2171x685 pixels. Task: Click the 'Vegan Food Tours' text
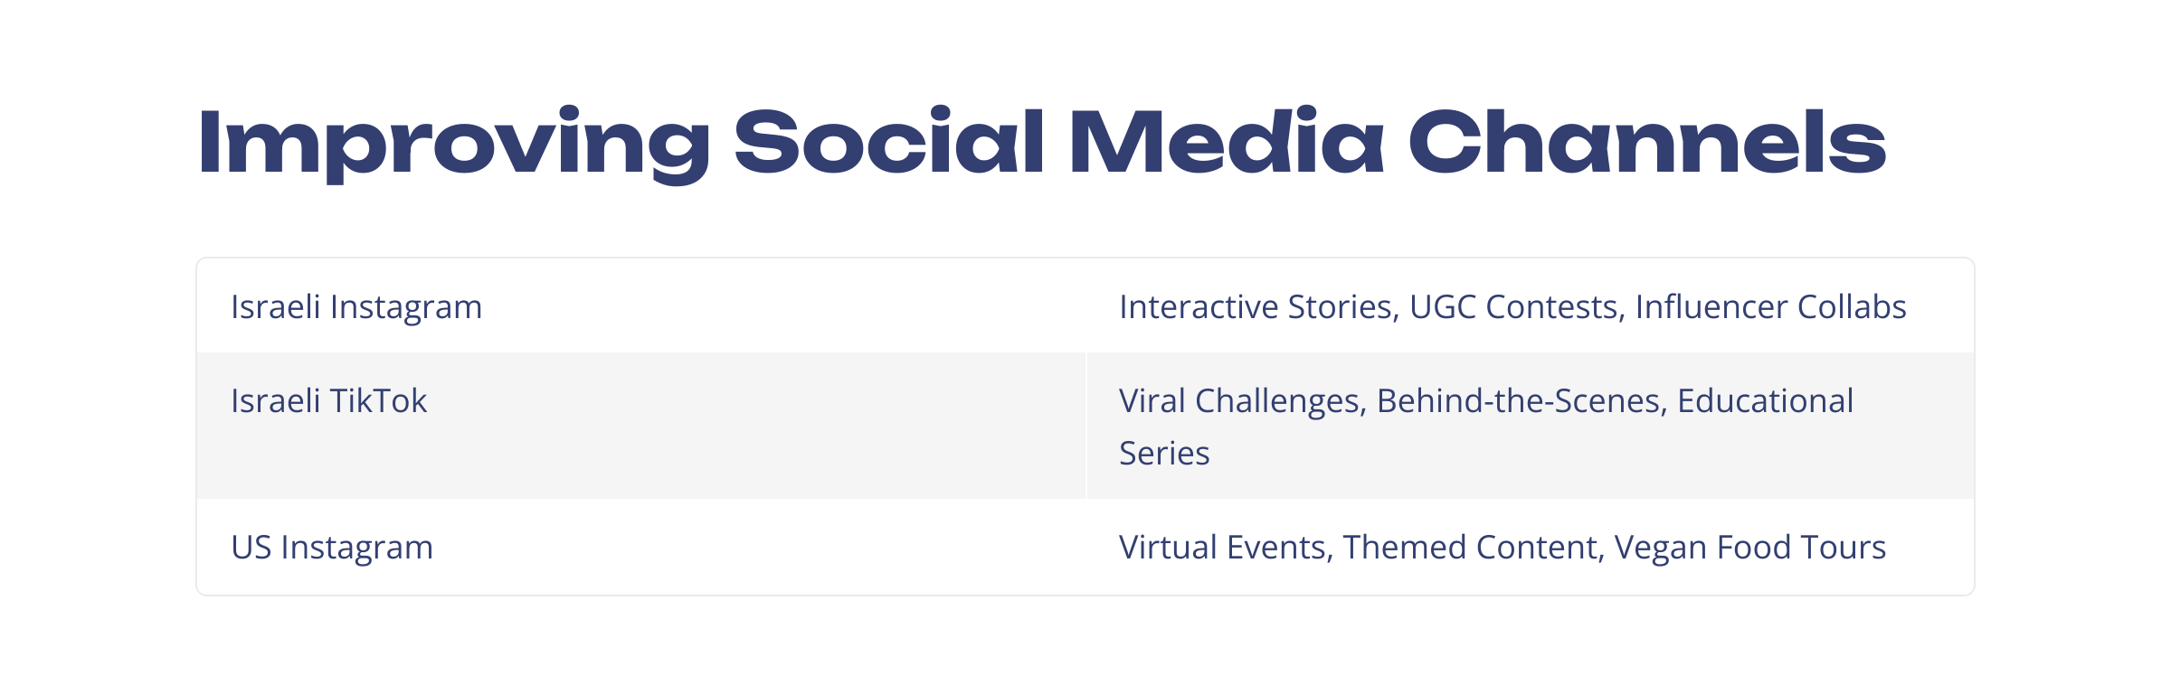1750,548
